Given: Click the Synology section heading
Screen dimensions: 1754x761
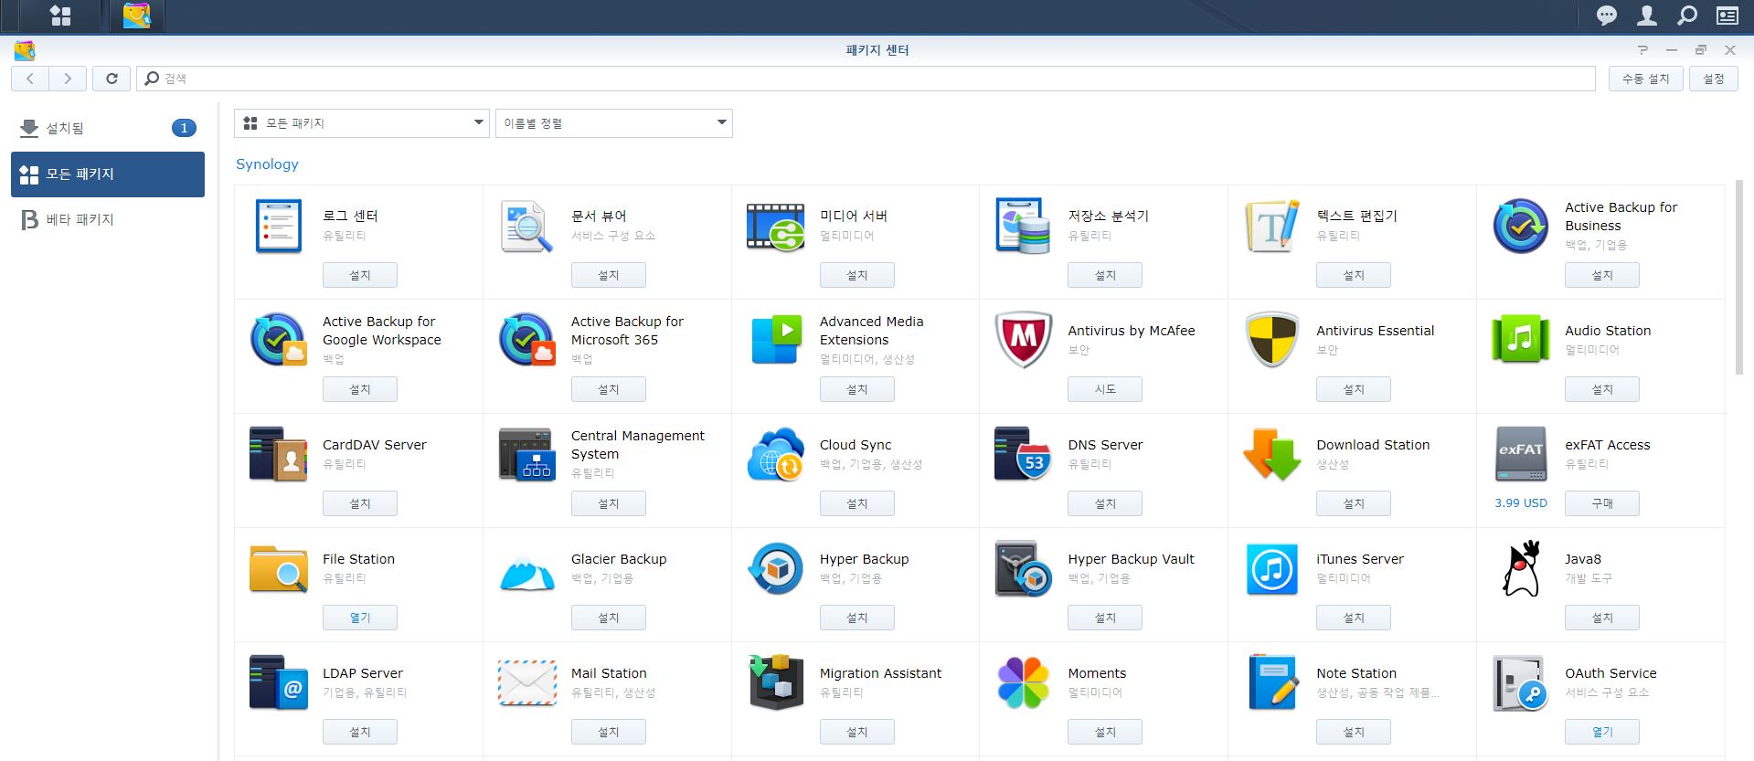Looking at the screenshot, I should [267, 164].
